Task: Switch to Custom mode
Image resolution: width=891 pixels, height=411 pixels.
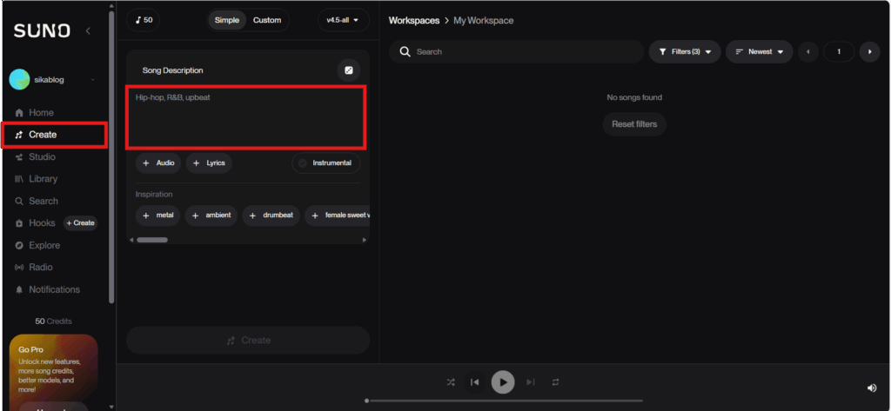Action: pos(267,20)
